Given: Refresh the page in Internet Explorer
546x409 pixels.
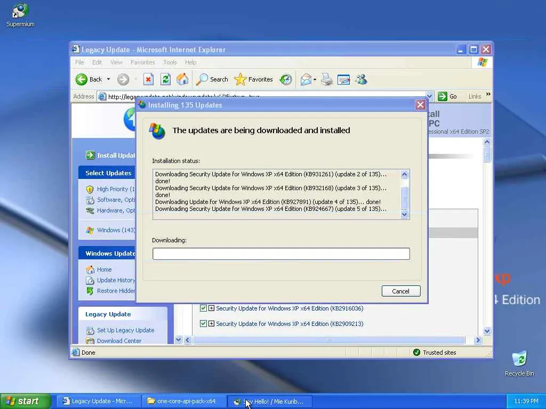Looking at the screenshot, I should click(165, 79).
